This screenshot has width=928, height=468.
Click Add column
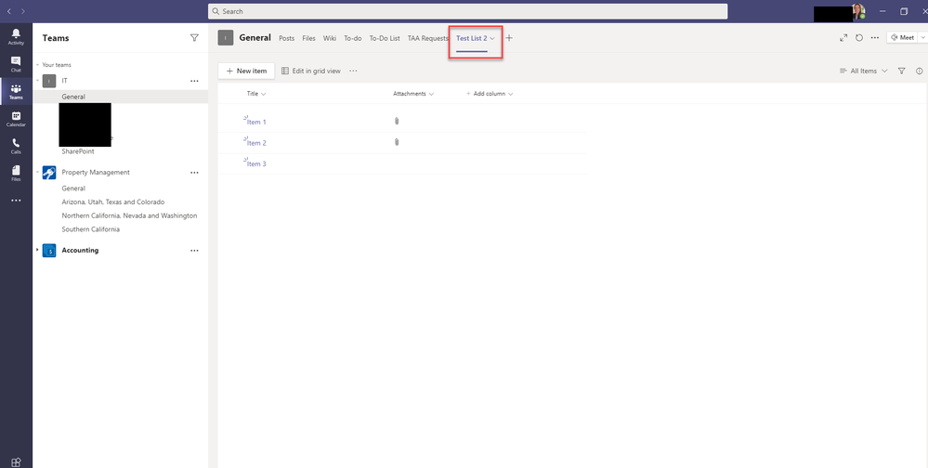click(490, 94)
